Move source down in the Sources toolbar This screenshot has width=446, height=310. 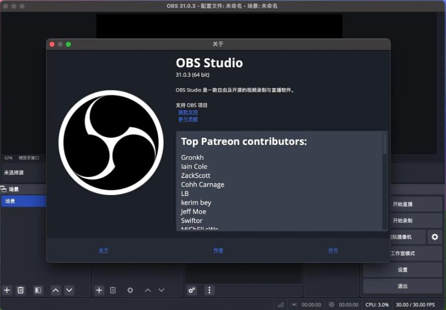point(161,290)
